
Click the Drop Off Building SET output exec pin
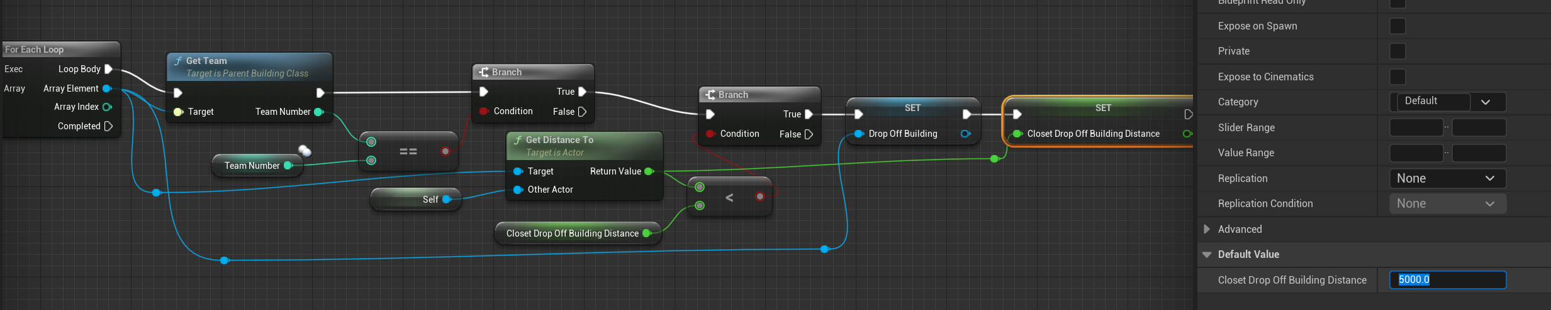(x=967, y=114)
